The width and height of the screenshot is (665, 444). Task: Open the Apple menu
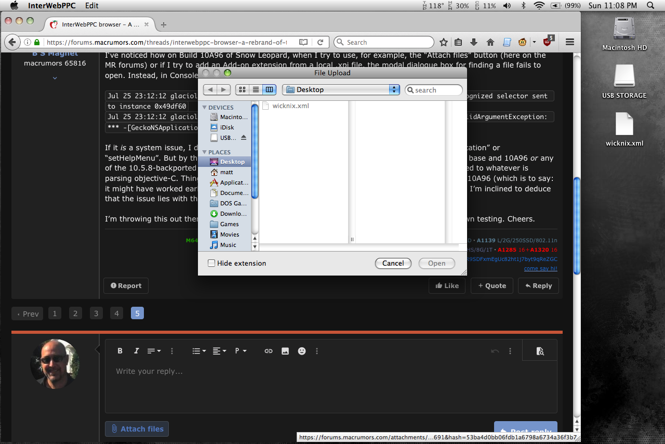pyautogui.click(x=14, y=6)
